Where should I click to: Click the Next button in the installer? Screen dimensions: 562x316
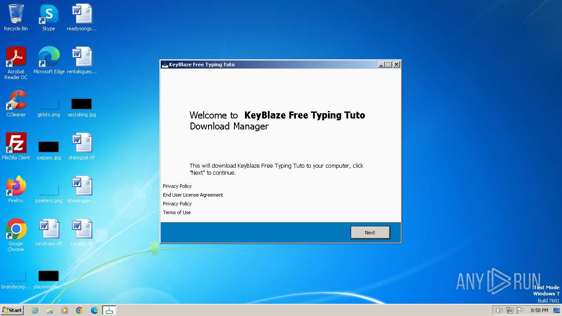click(x=370, y=233)
